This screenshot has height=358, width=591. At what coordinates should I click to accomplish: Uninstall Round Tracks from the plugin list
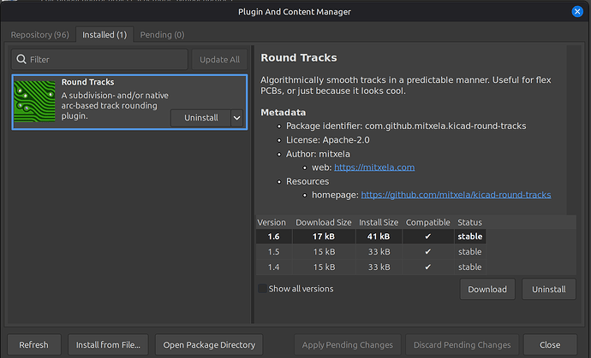point(200,118)
